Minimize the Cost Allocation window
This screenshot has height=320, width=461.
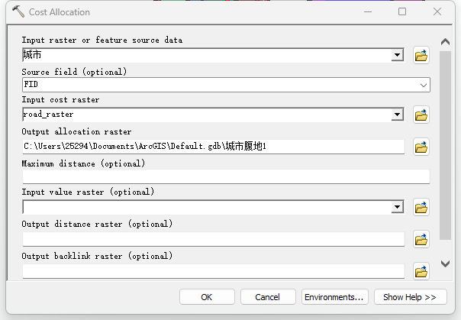click(368, 11)
